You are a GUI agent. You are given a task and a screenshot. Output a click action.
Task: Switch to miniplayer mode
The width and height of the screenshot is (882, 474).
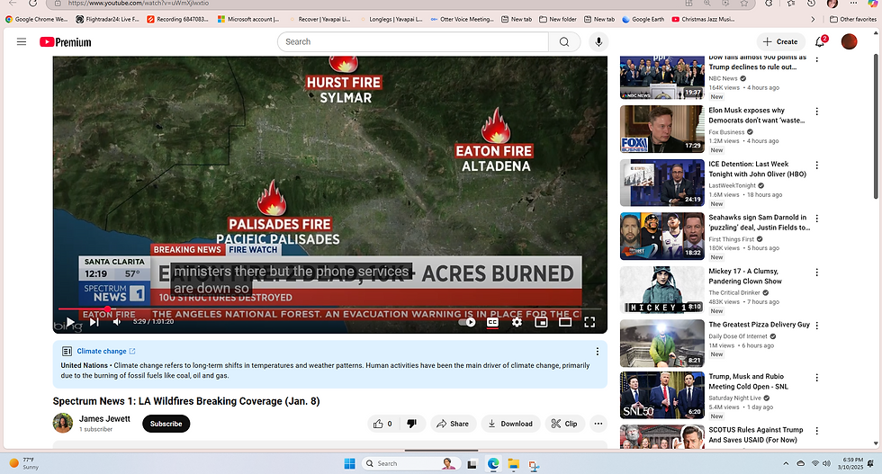click(x=541, y=322)
